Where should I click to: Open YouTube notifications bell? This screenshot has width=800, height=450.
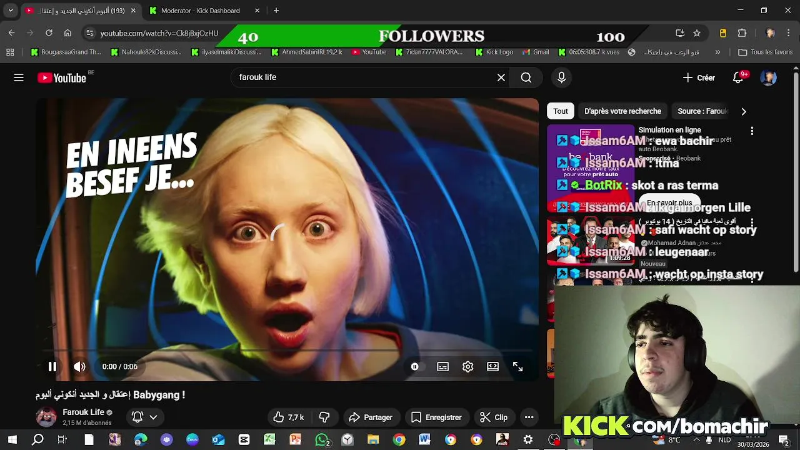pyautogui.click(x=738, y=77)
